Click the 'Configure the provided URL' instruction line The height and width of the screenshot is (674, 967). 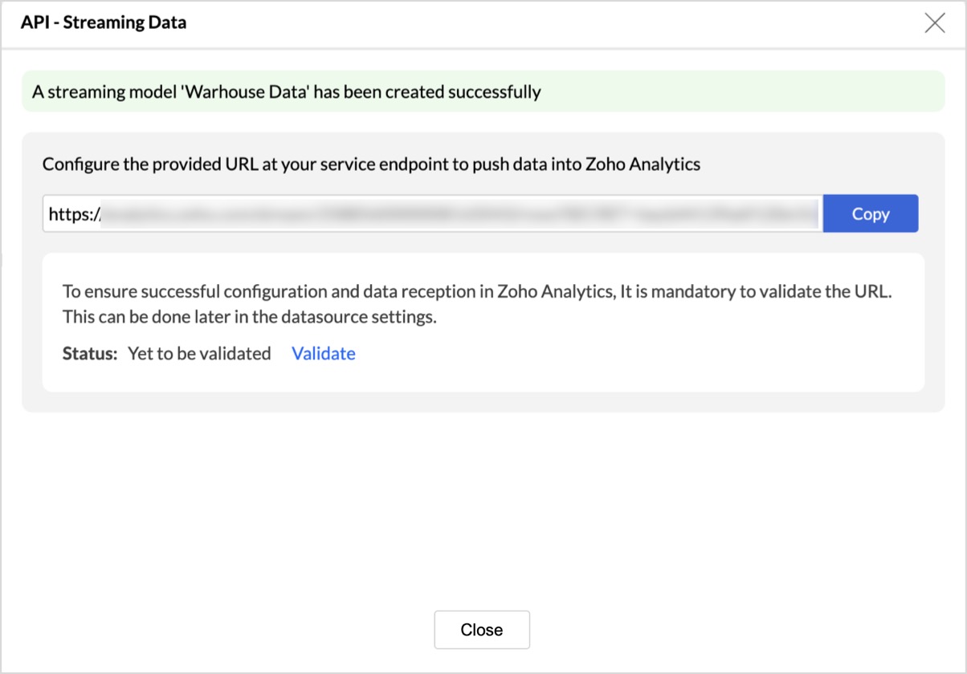pos(371,164)
